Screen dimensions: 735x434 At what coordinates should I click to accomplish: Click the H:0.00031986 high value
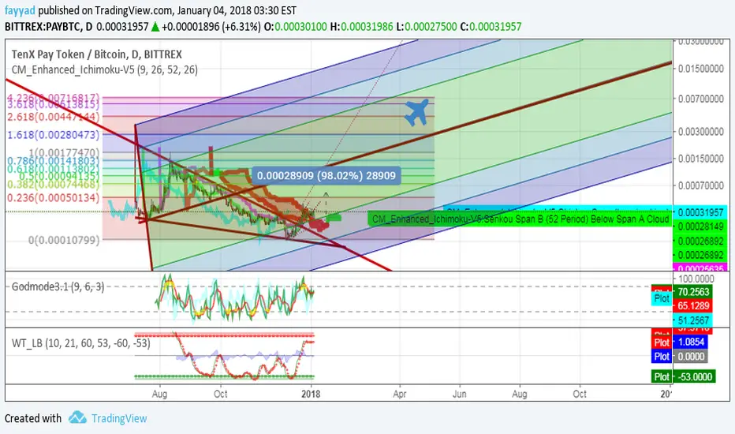[361, 27]
